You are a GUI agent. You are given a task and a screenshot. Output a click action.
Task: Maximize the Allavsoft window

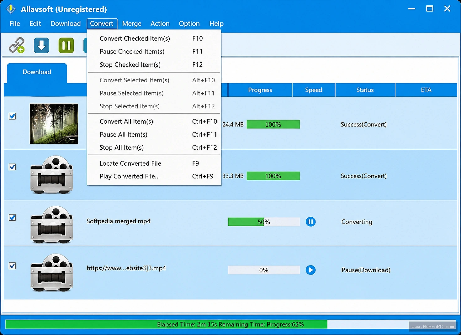pos(430,9)
